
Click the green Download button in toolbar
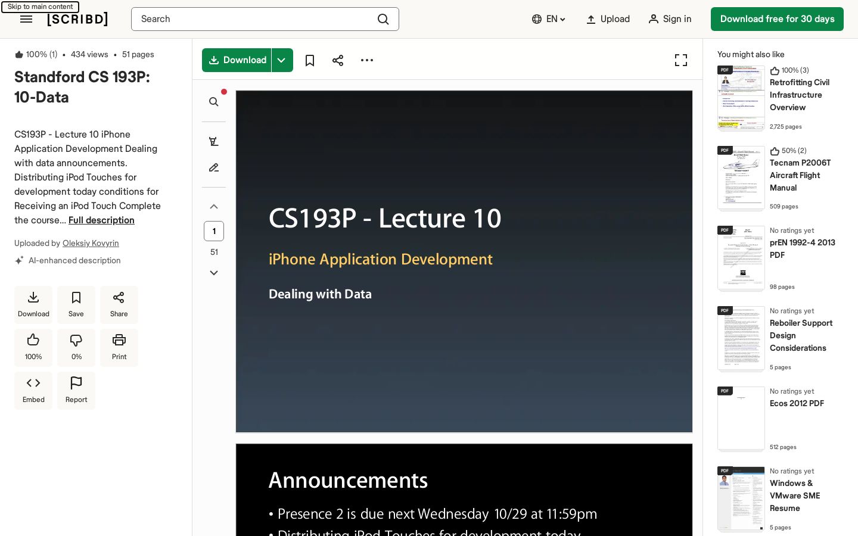click(237, 60)
